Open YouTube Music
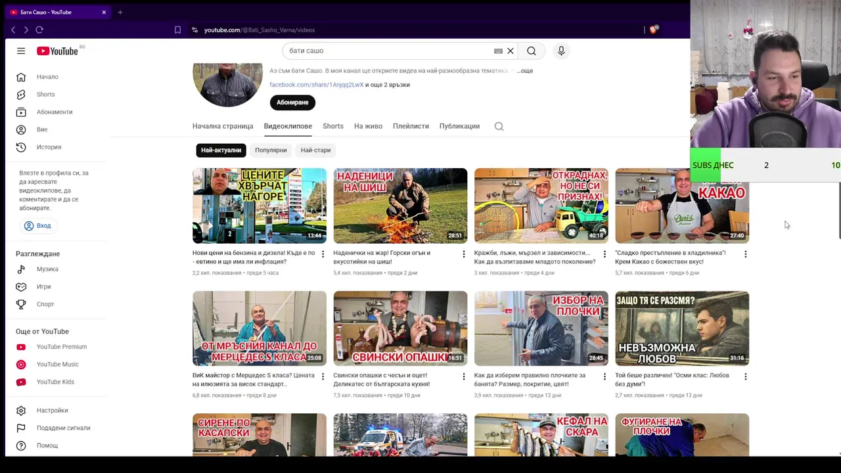The height and width of the screenshot is (473, 841). [57, 364]
